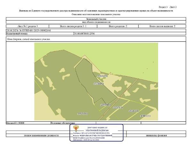Click the 'Всего листов раздела 3: 1' cell

coord(73,26)
